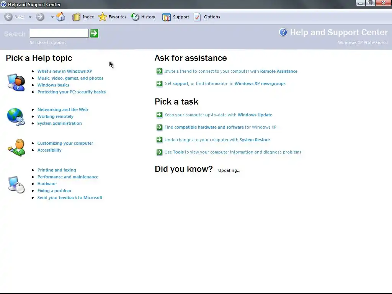The image size is (392, 294).
Task: Click the globe networking topic icon
Action: pyautogui.click(x=16, y=116)
